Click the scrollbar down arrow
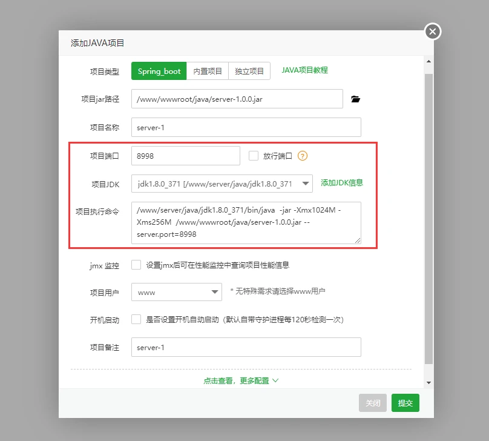 point(428,383)
